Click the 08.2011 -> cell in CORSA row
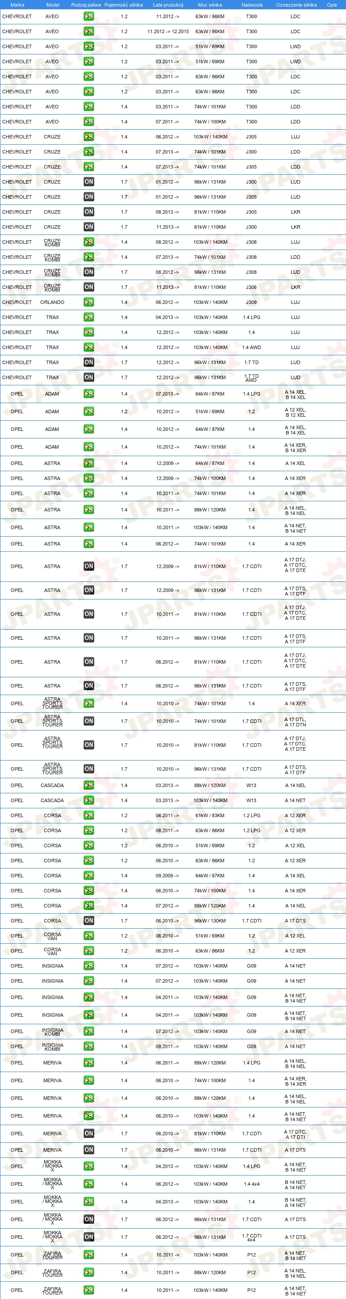 pos(167,830)
